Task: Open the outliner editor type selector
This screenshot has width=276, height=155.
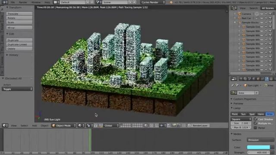Action: pyautogui.click(x=234, y=8)
